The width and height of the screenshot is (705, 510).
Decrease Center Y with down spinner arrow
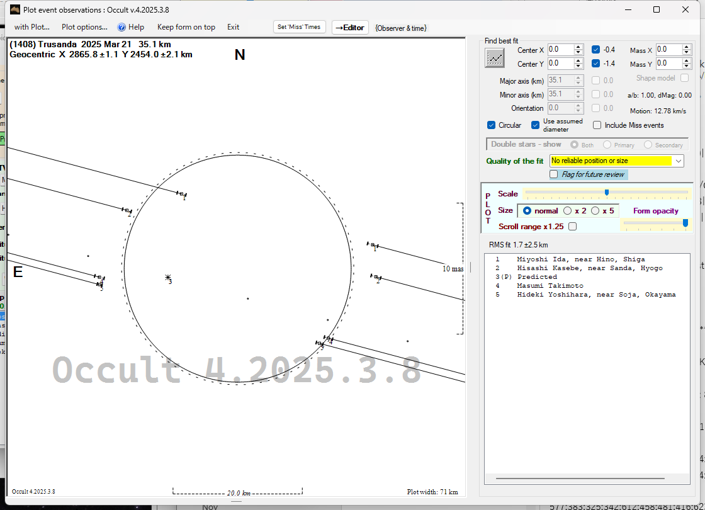578,67
